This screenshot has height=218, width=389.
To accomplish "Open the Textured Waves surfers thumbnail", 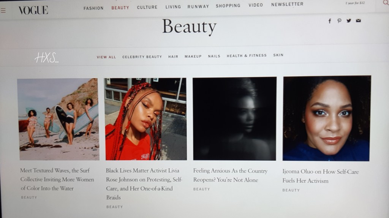I will [59, 119].
